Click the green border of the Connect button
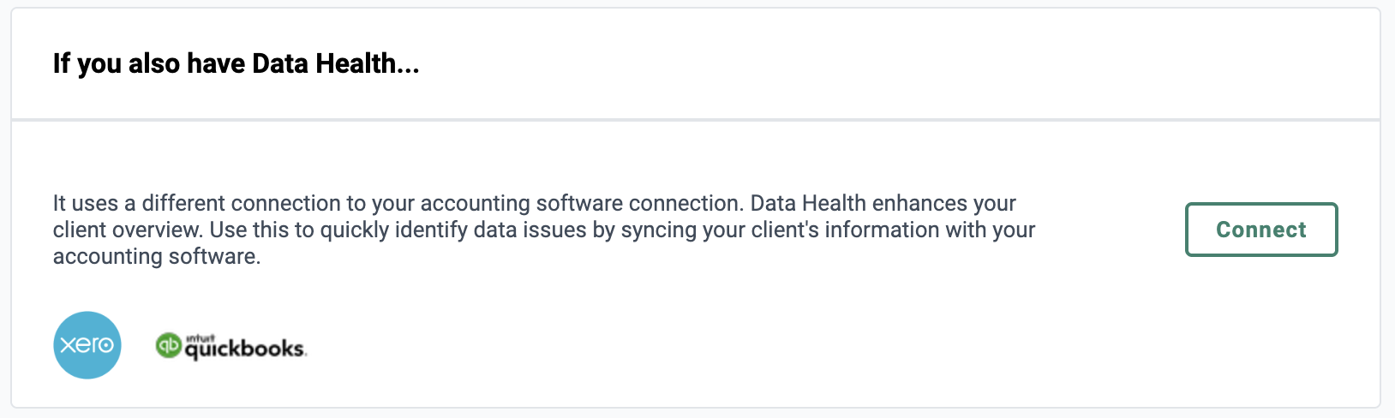1395x418 pixels. (1261, 205)
